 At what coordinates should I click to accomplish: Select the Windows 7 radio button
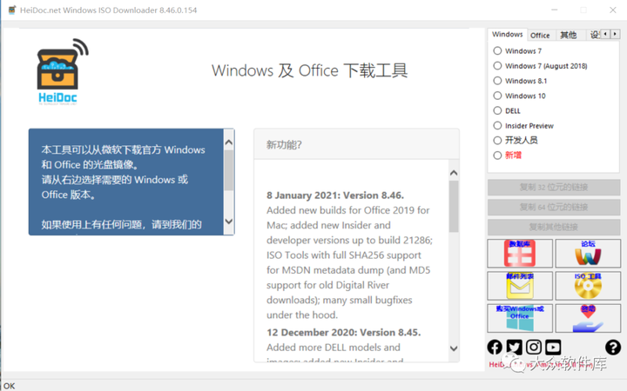[497, 50]
